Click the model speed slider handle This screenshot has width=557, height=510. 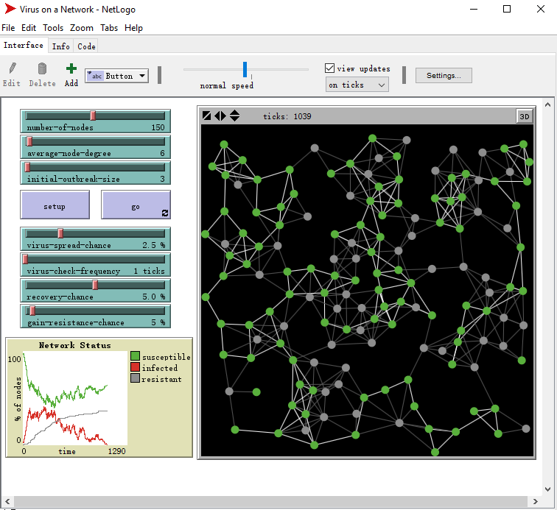coord(245,69)
